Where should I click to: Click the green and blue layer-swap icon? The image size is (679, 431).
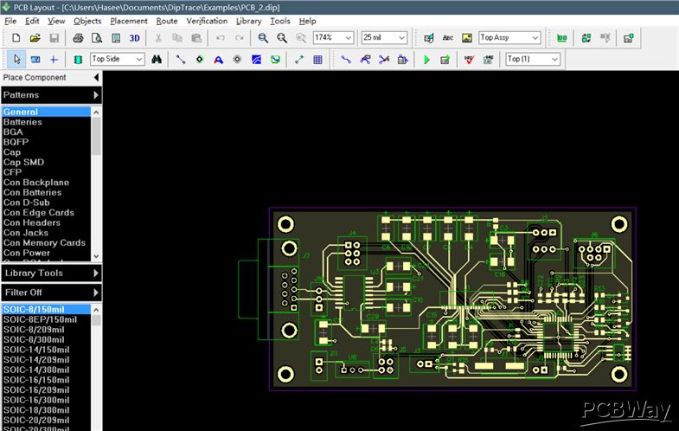pos(586,38)
